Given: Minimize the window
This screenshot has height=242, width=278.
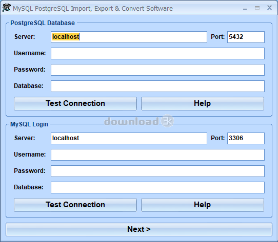Looking at the screenshot, I should (x=245, y=8).
